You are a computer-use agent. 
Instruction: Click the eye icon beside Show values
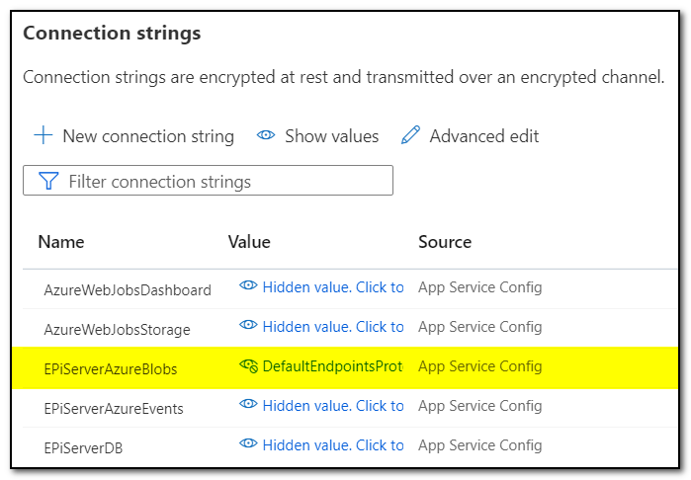click(x=265, y=136)
